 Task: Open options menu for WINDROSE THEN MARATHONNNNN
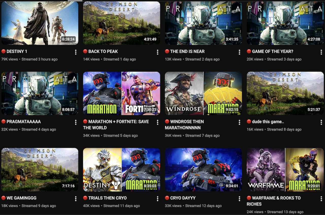(x=239, y=122)
